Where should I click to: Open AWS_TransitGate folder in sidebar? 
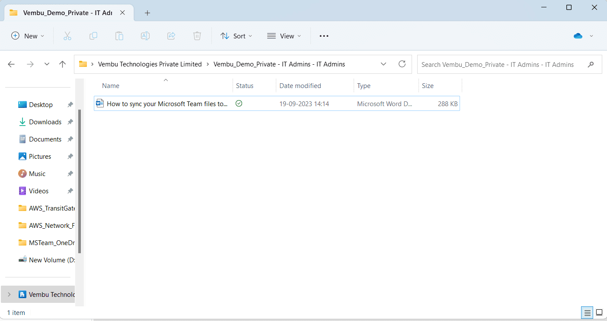47,208
